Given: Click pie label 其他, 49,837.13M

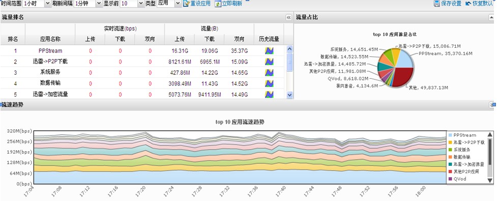Looking at the screenshot, I should coord(428,88).
